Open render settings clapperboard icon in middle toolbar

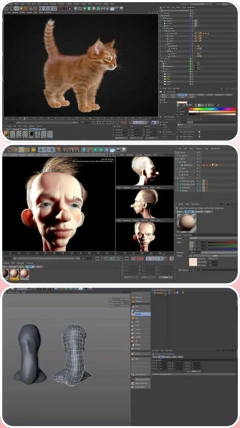(x=77, y=150)
